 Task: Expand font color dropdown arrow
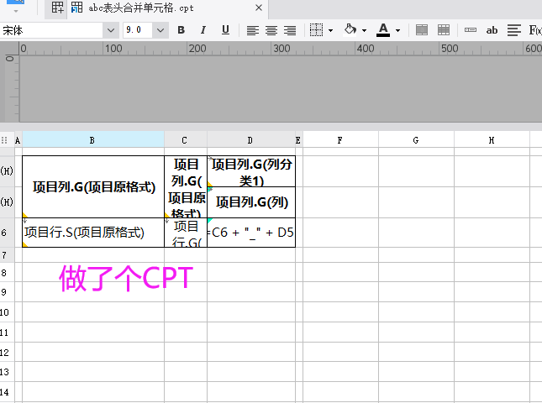click(397, 30)
